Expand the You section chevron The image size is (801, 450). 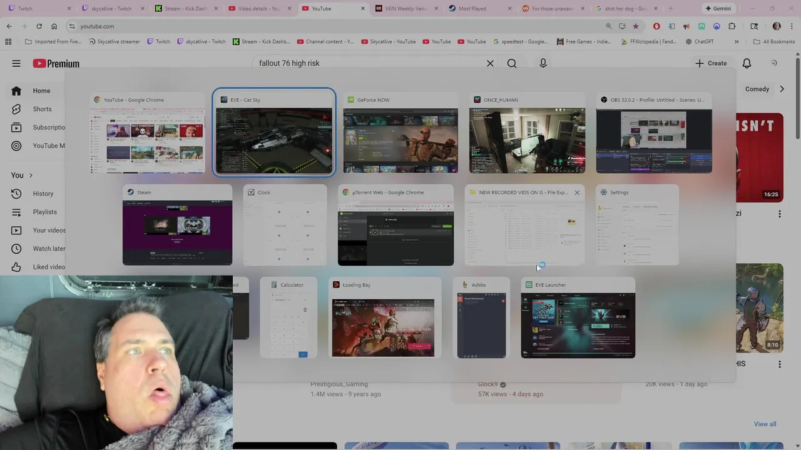[x=31, y=176]
